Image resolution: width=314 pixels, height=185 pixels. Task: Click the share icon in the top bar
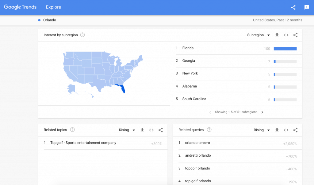293,7
